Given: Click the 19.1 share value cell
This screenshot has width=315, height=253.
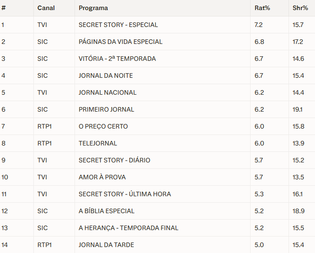Looking at the screenshot, I should [298, 109].
